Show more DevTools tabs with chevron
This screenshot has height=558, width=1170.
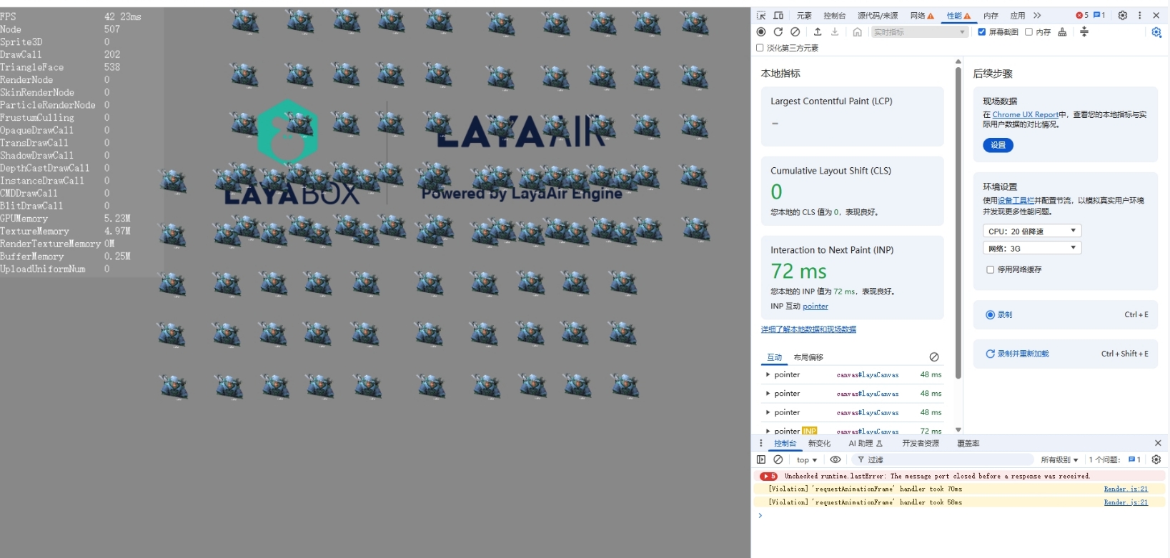[1037, 15]
